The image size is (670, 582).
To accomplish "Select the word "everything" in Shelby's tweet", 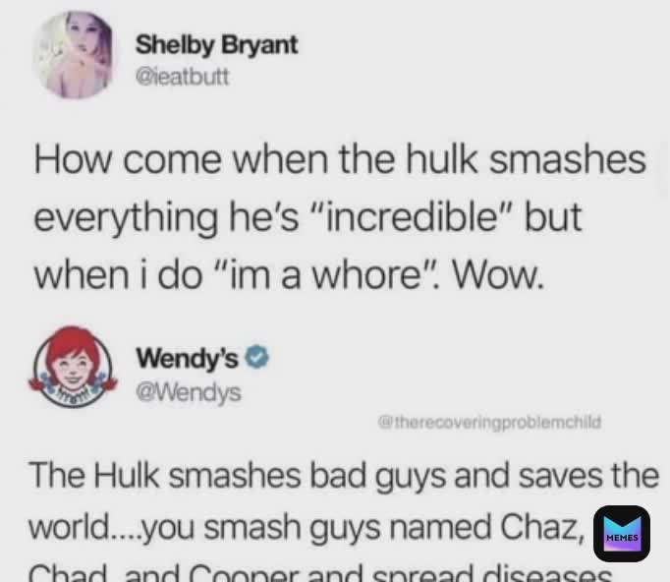I will click(125, 217).
